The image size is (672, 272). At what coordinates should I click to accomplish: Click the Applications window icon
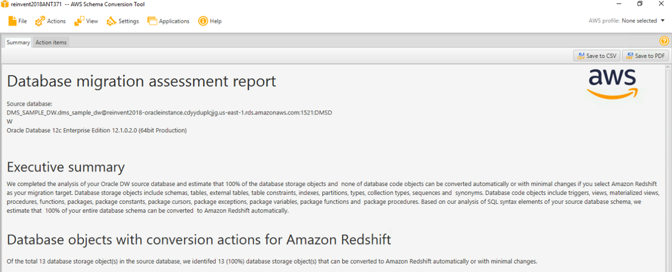[152, 21]
